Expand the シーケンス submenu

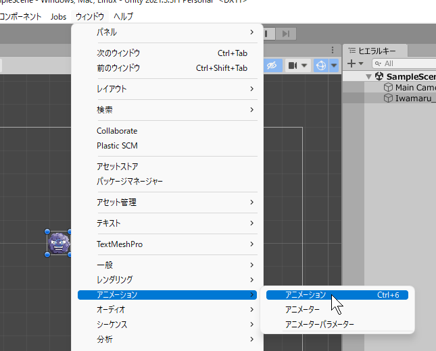pyautogui.click(x=167, y=325)
